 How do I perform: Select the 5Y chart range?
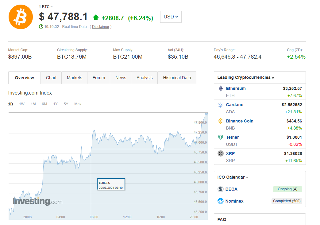(66, 104)
